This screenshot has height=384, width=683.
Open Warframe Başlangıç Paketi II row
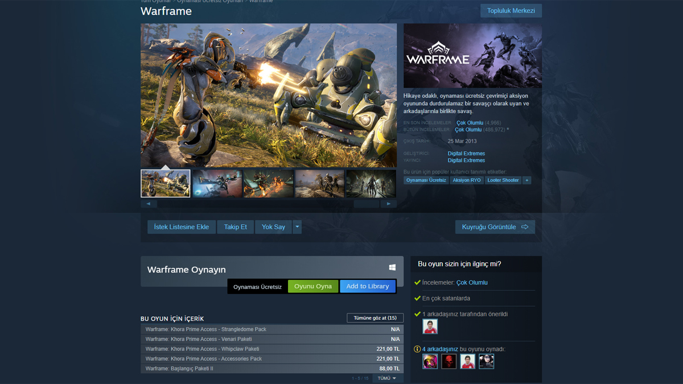point(272,369)
